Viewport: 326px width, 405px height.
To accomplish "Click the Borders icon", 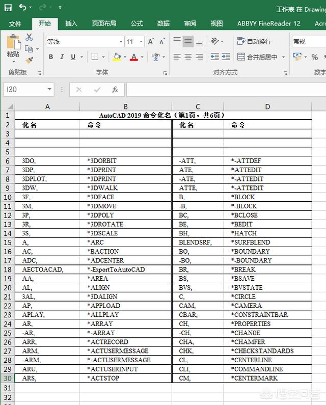I will tap(95, 57).
